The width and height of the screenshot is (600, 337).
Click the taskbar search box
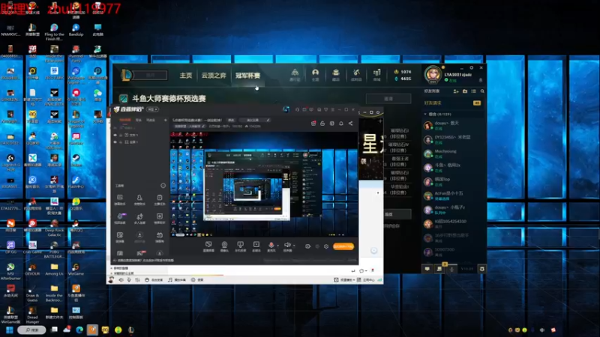point(31,330)
